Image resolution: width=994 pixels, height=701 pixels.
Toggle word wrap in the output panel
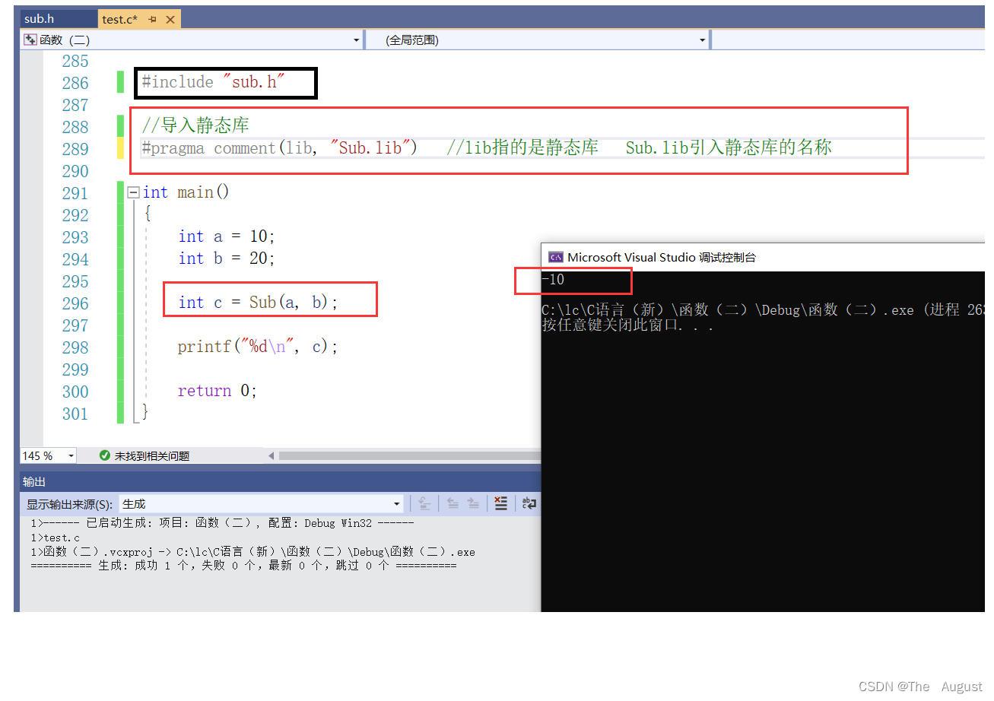pos(529,503)
